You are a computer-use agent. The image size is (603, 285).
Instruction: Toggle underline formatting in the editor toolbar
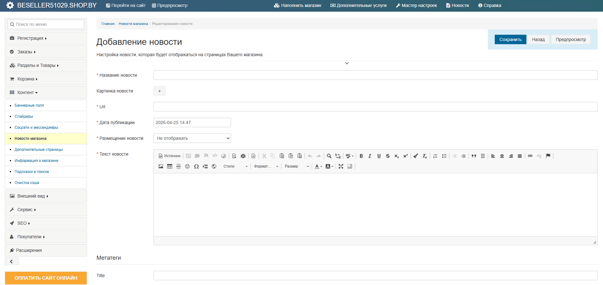pyautogui.click(x=379, y=156)
